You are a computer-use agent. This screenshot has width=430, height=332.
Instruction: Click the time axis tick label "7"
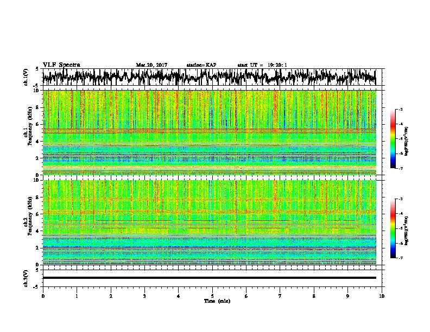(280, 296)
